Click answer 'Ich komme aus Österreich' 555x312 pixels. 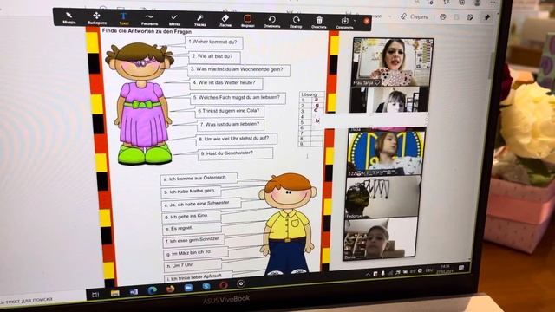point(199,179)
